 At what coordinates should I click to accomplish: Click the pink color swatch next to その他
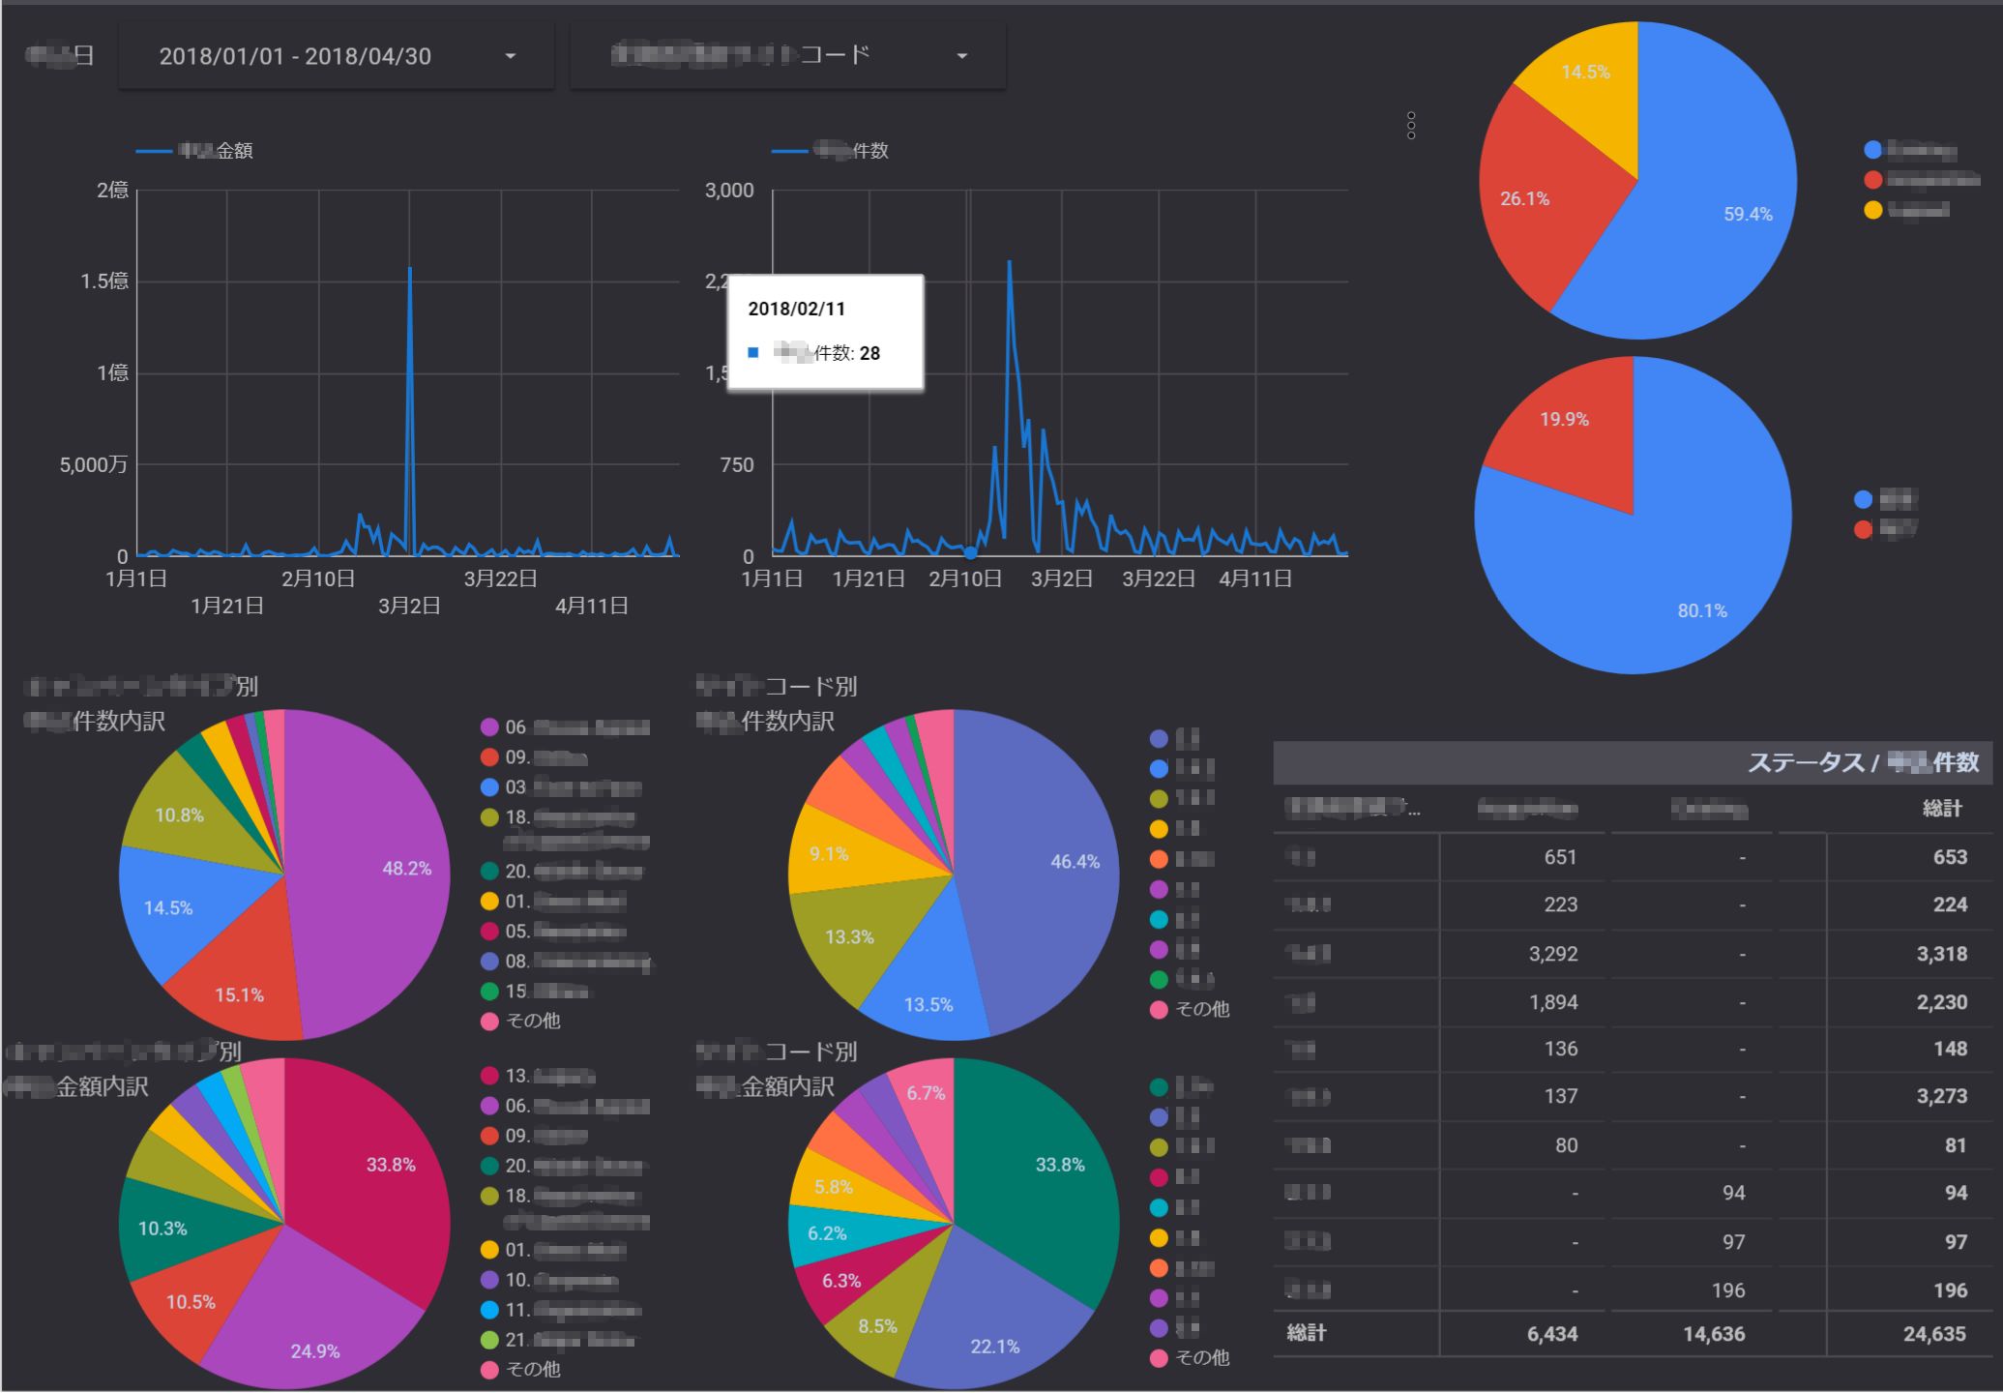489,1022
